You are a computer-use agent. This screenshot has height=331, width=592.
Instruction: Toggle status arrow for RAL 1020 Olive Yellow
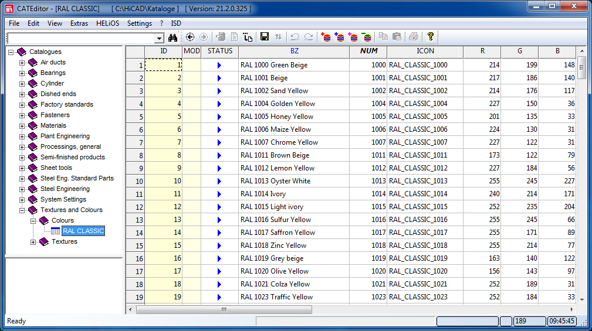coord(219,271)
